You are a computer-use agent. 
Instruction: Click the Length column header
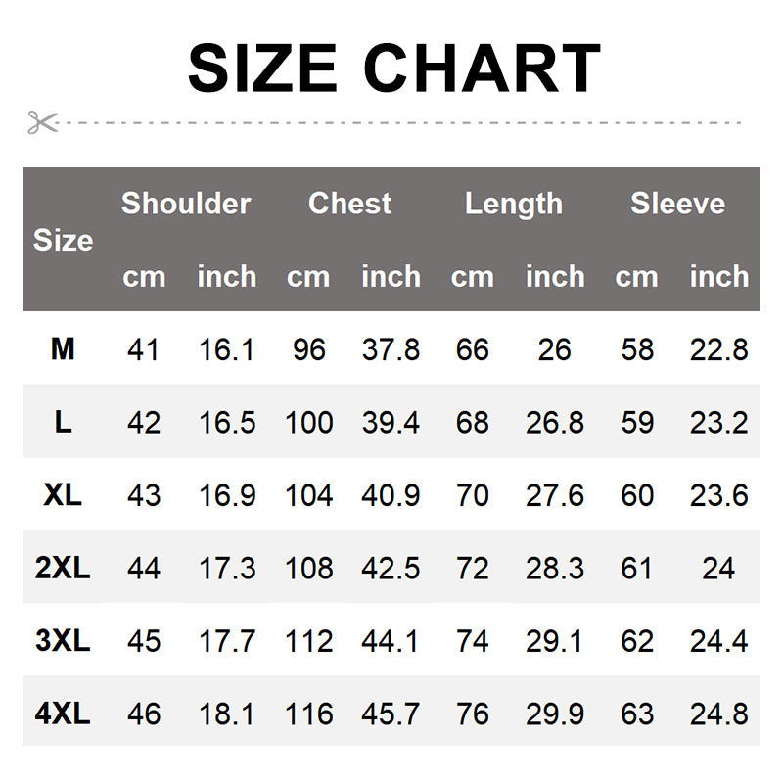514,204
